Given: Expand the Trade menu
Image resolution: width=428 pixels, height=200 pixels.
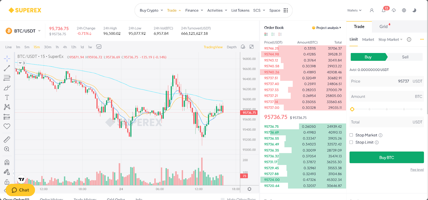Looking at the screenshot, I should pyautogui.click(x=174, y=10).
